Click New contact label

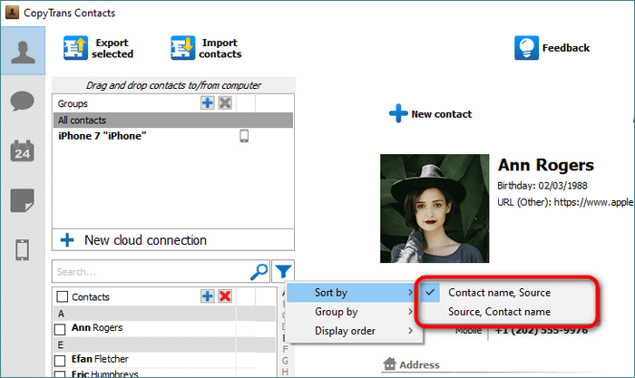pos(442,114)
